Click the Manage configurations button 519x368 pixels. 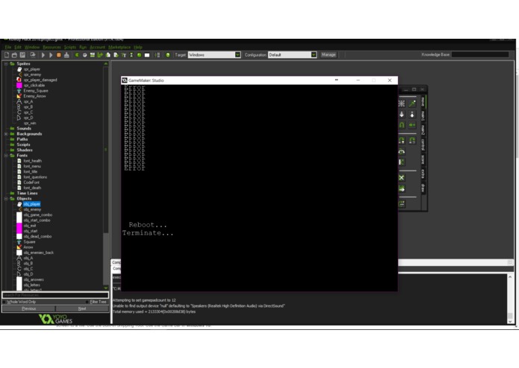tap(329, 55)
